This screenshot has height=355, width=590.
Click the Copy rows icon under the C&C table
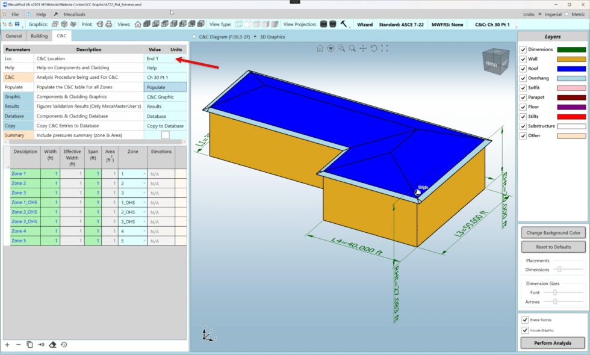30,344
